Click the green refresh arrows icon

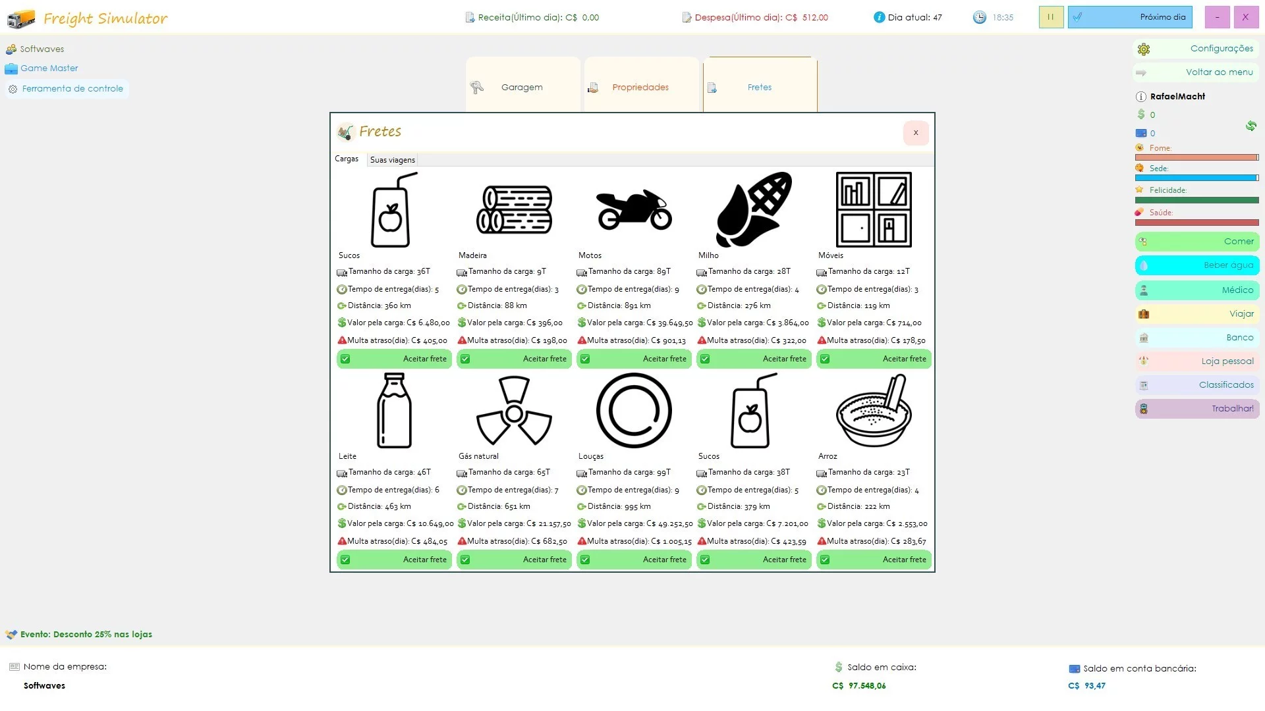tap(1251, 126)
